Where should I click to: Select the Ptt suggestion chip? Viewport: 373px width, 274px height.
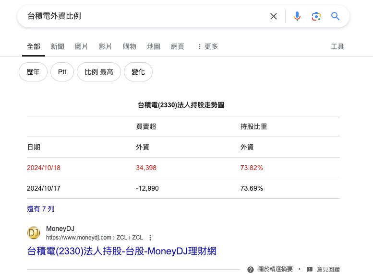62,72
